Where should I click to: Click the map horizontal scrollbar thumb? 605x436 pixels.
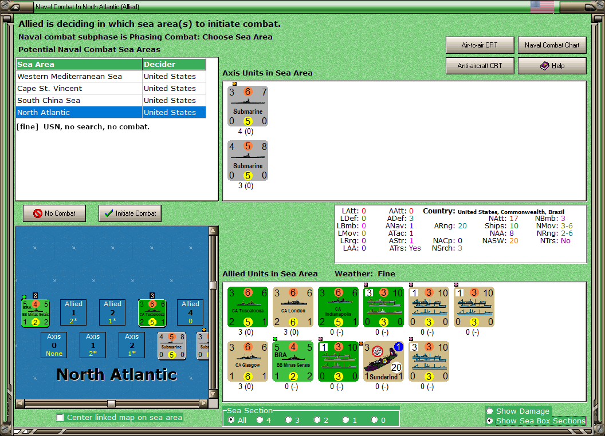coord(111,403)
